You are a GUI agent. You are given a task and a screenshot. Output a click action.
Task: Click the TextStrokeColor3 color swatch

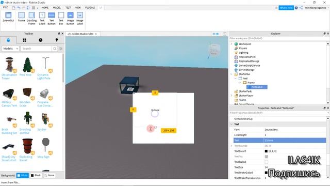266,173
